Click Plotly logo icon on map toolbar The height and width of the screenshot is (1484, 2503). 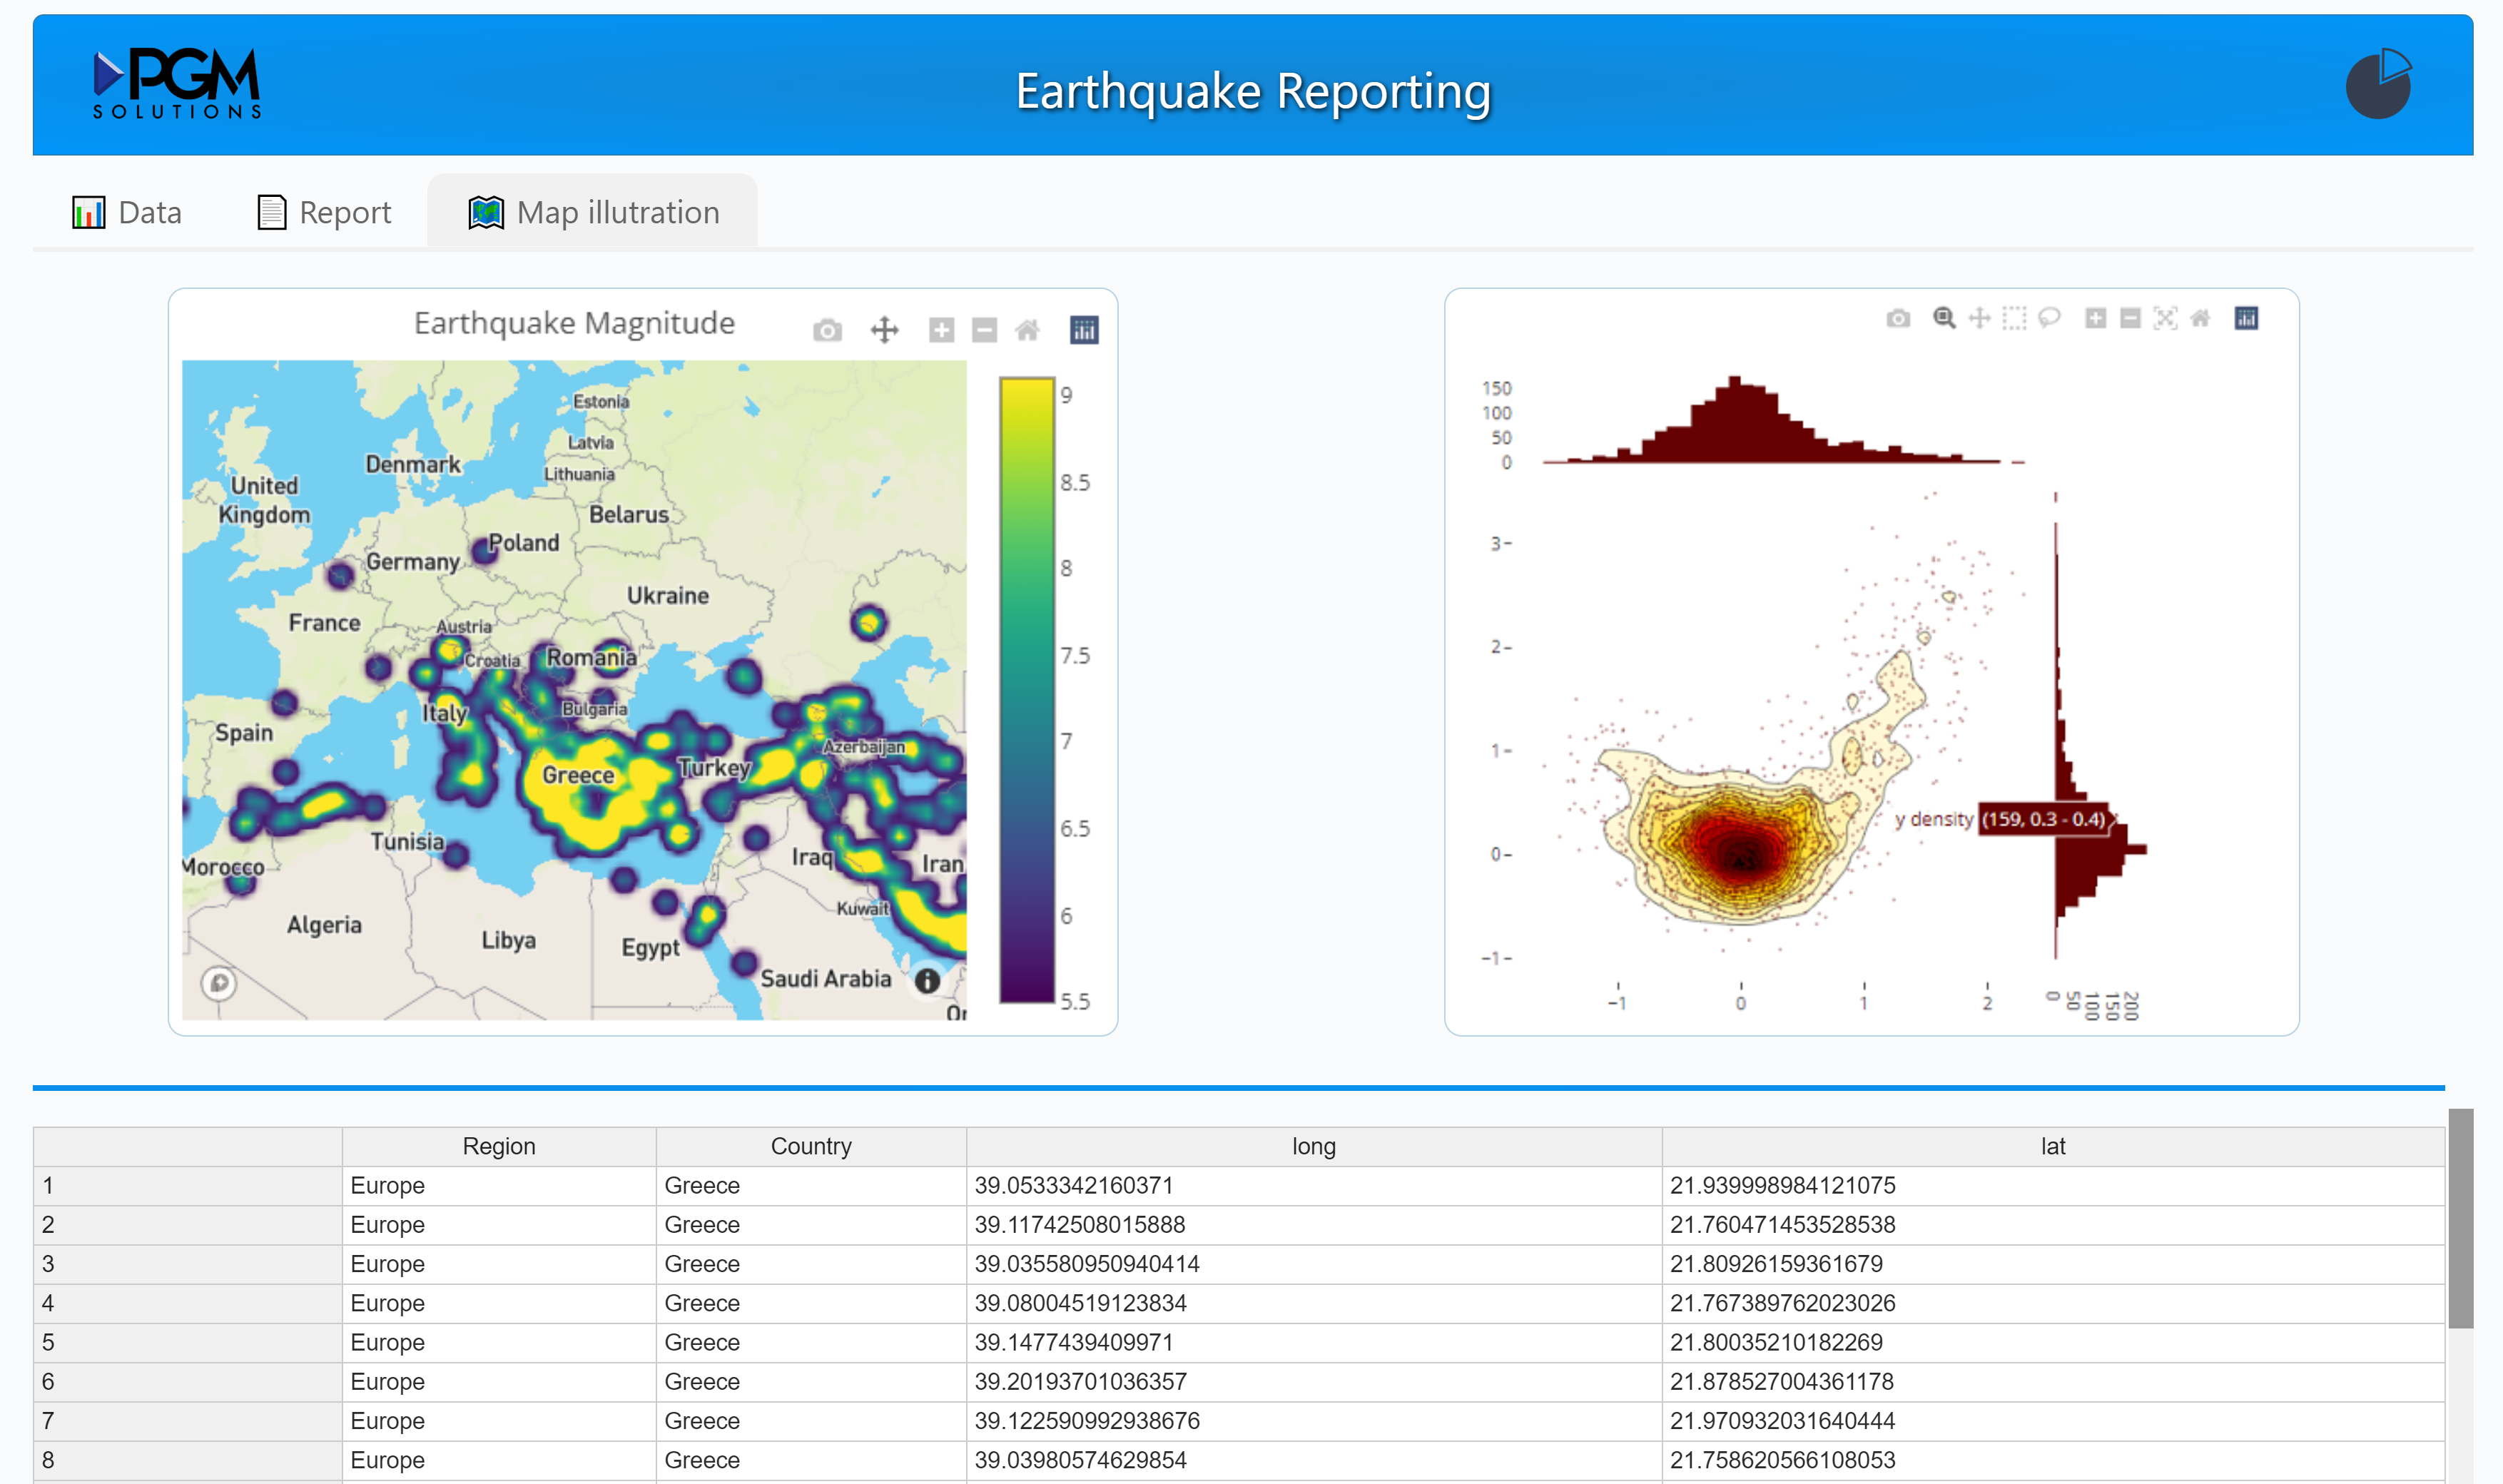click(1084, 330)
